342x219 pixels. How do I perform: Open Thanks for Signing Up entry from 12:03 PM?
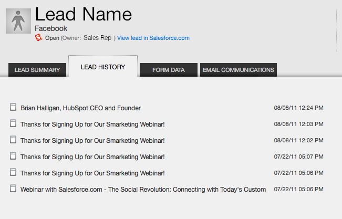point(92,124)
